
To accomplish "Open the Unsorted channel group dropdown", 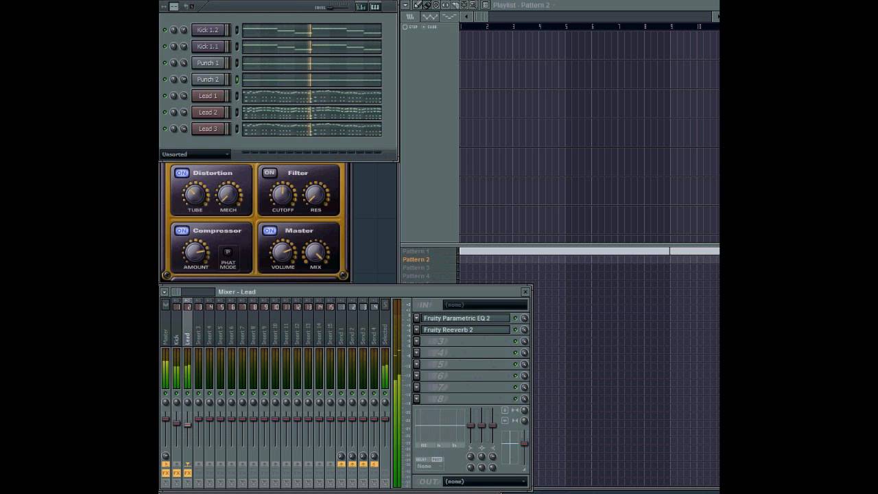I will pyautogui.click(x=195, y=154).
